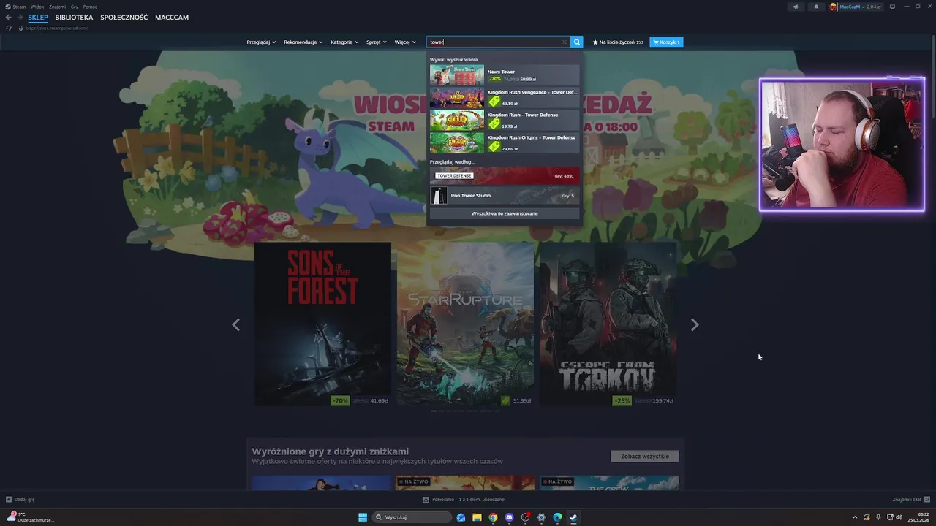Open notifications bell icon

click(816, 7)
